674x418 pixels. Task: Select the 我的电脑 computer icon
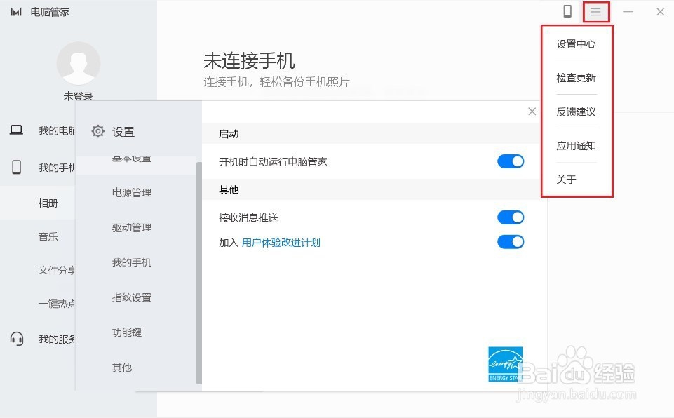[x=17, y=130]
